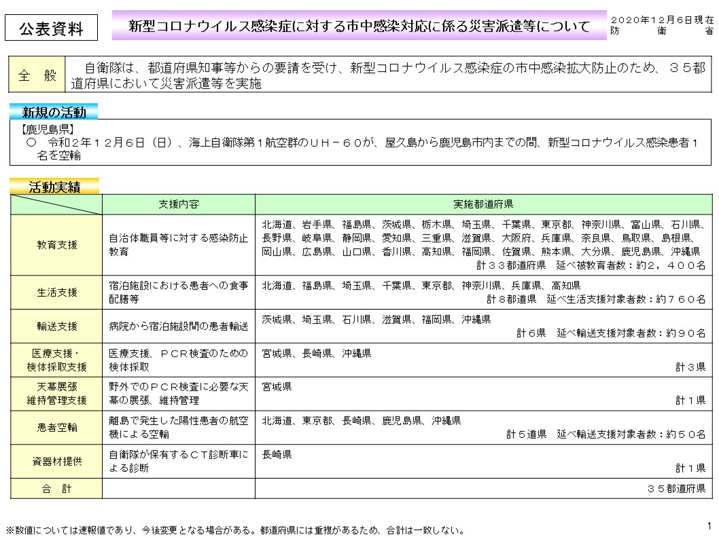The image size is (719, 539).
Task: Click the 輸送支援 row label
Action: point(56,326)
